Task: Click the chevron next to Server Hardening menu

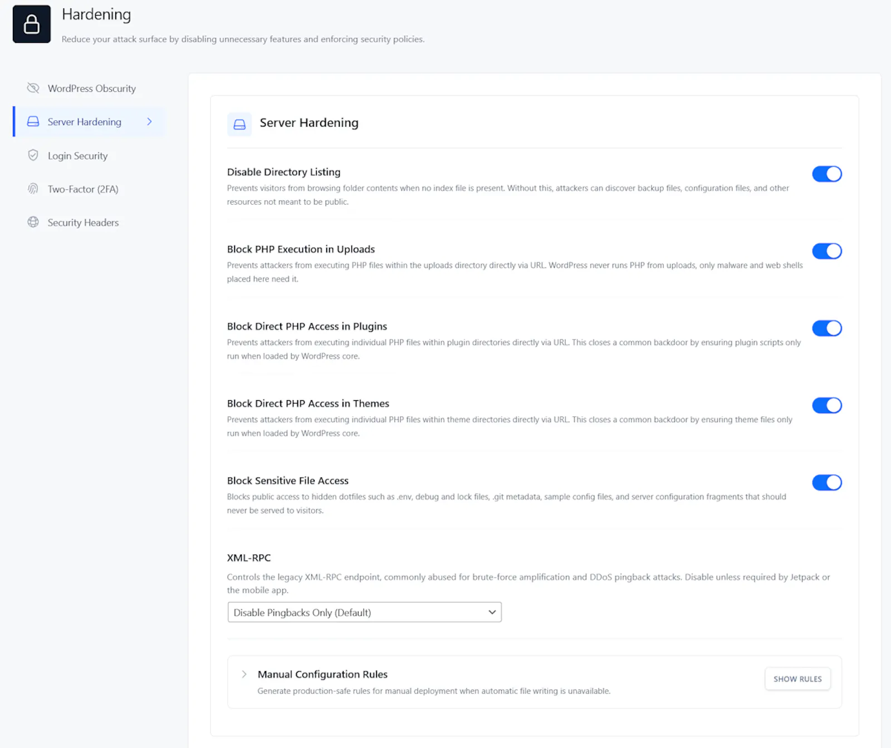Action: 149,121
